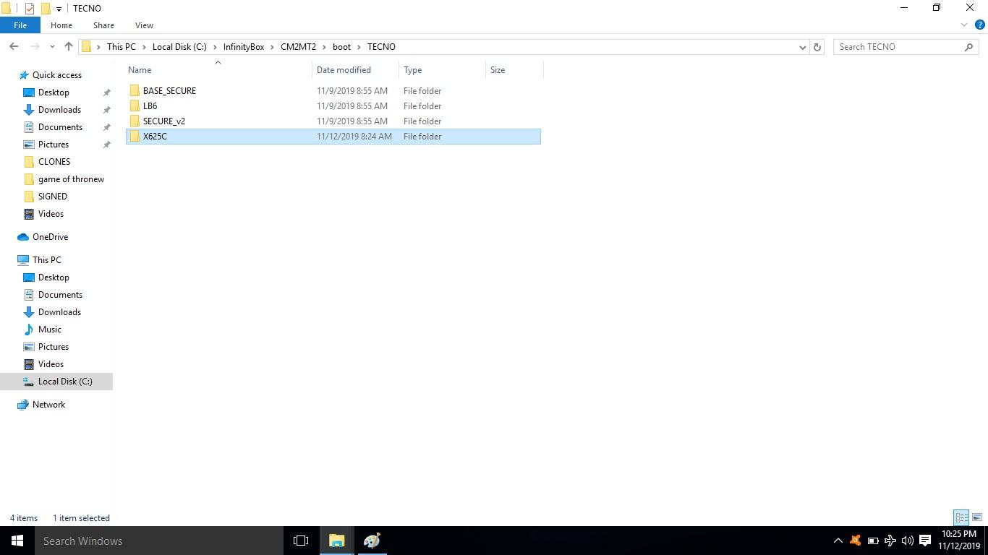988x555 pixels.
Task: Switch to Large icons view layout
Action: 976,517
